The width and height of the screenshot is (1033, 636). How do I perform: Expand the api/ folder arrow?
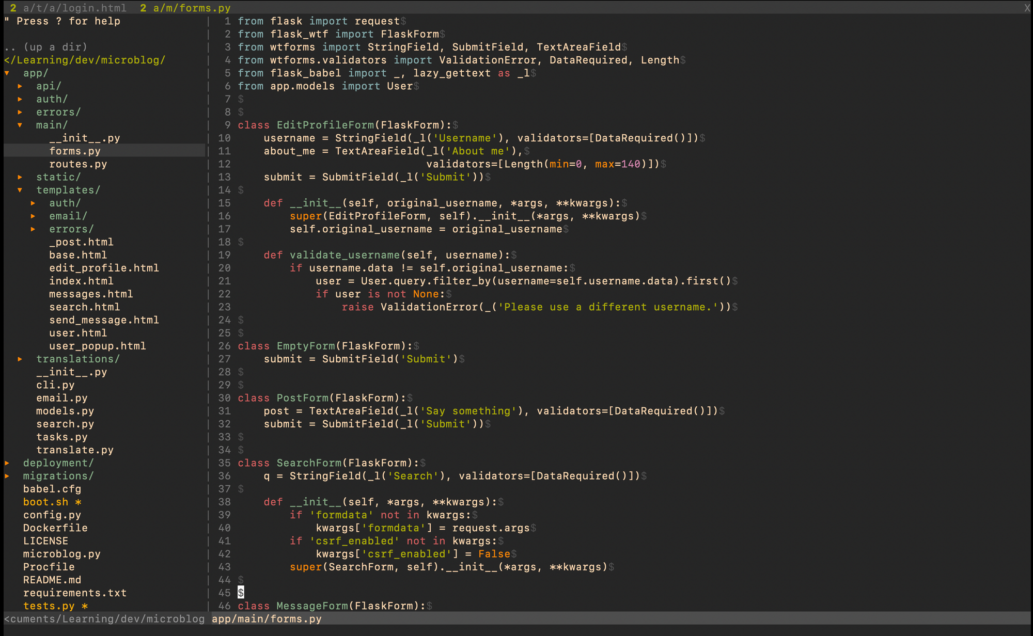tap(20, 86)
